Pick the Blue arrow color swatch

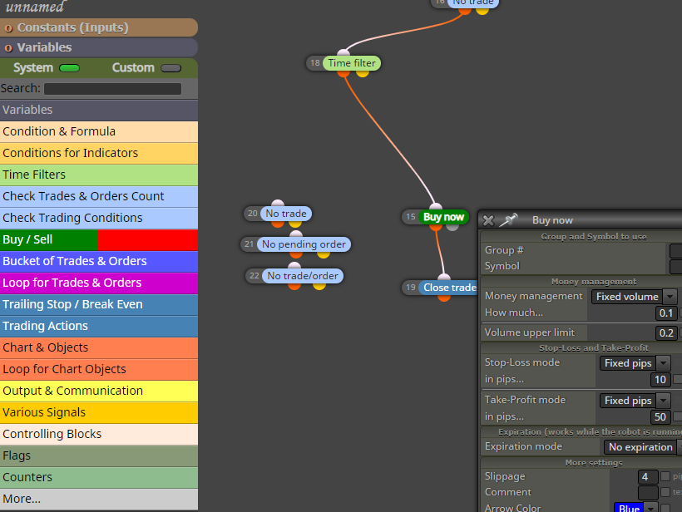pyautogui.click(x=629, y=508)
